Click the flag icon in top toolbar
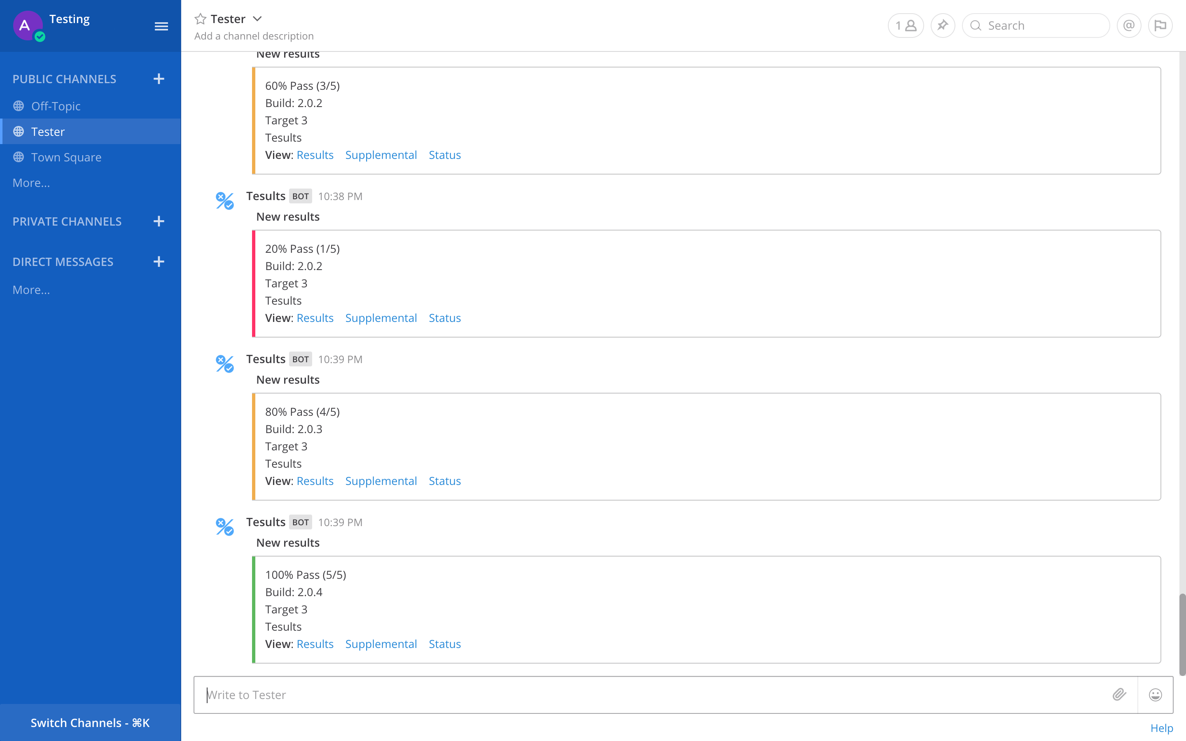Screen dimensions: 1186x741 [1160, 26]
